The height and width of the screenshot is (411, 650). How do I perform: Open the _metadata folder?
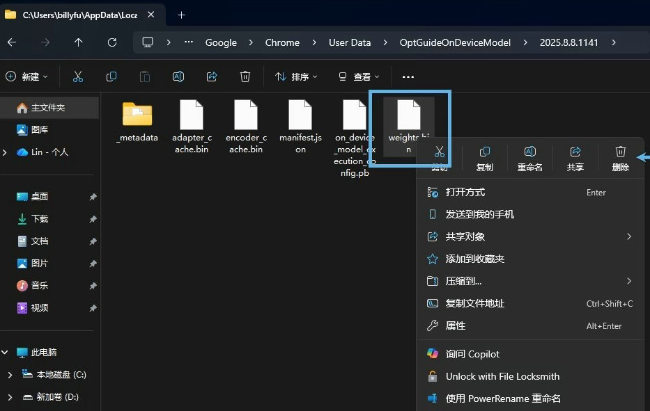coord(137,122)
